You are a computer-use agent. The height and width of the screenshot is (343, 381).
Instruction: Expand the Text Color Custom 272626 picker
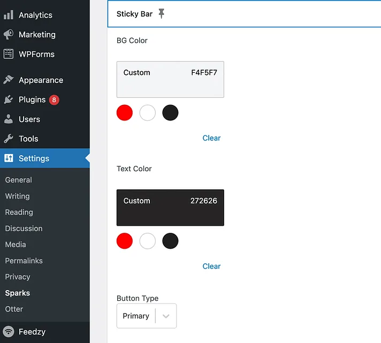[x=170, y=208]
